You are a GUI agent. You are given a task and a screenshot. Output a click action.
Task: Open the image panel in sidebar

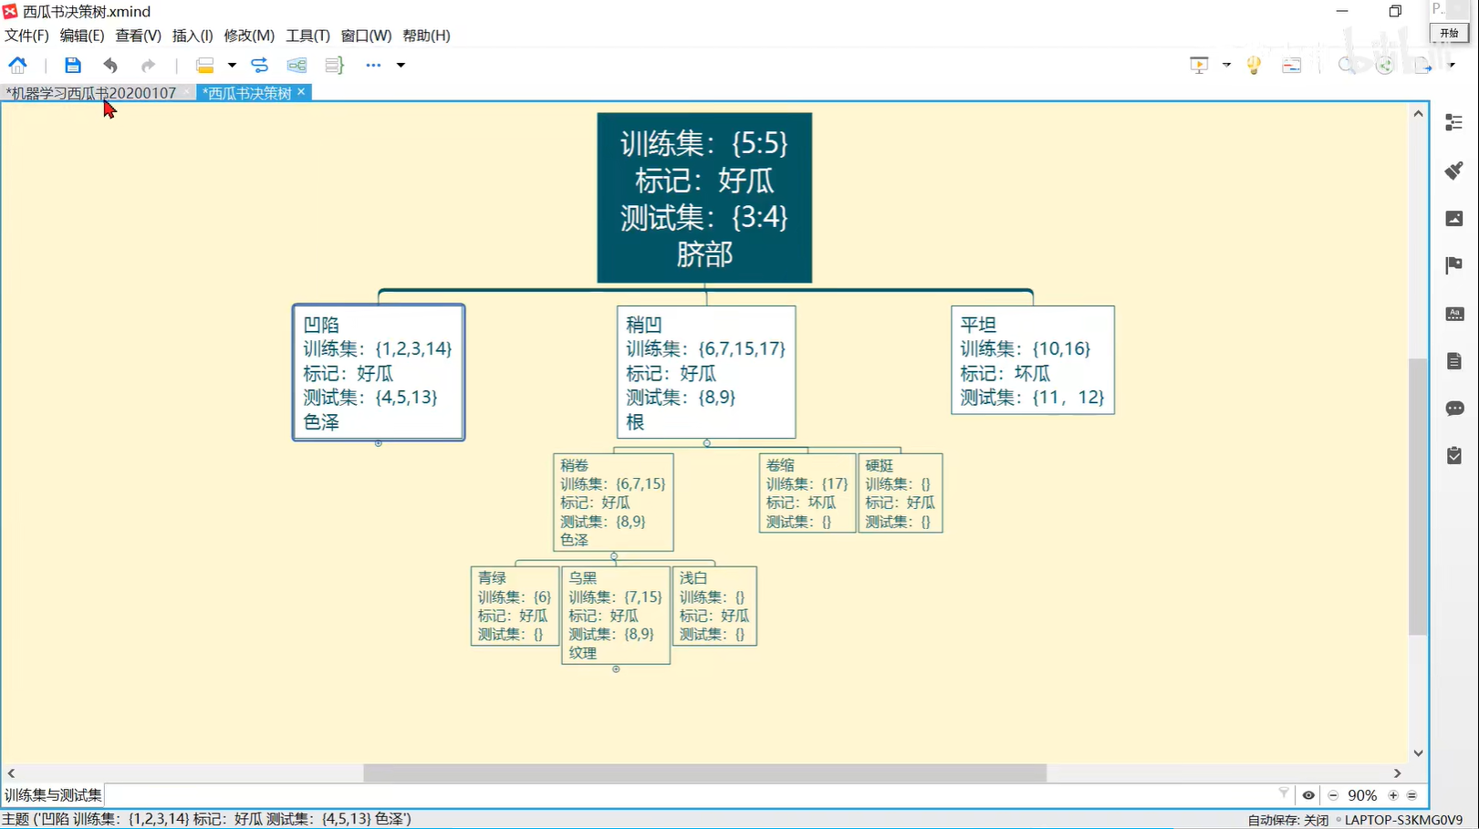coord(1454,218)
